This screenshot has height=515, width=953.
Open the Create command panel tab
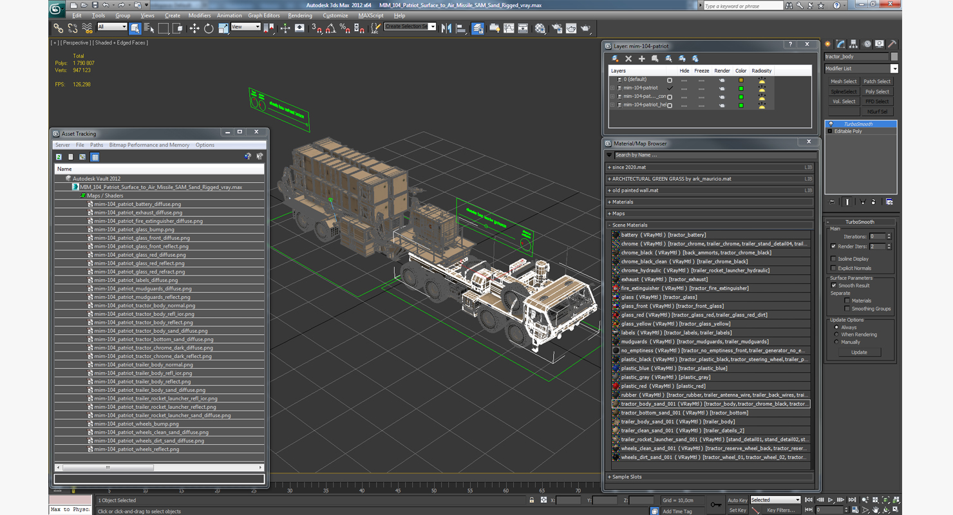(829, 44)
